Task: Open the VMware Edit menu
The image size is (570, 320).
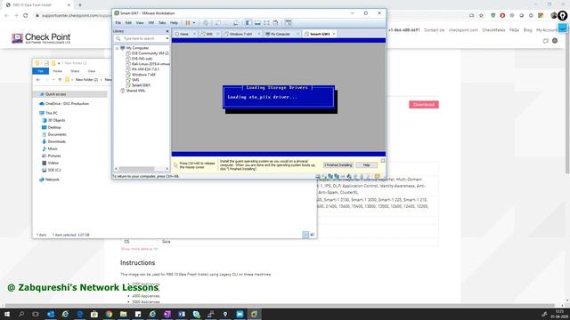Action: [128, 23]
